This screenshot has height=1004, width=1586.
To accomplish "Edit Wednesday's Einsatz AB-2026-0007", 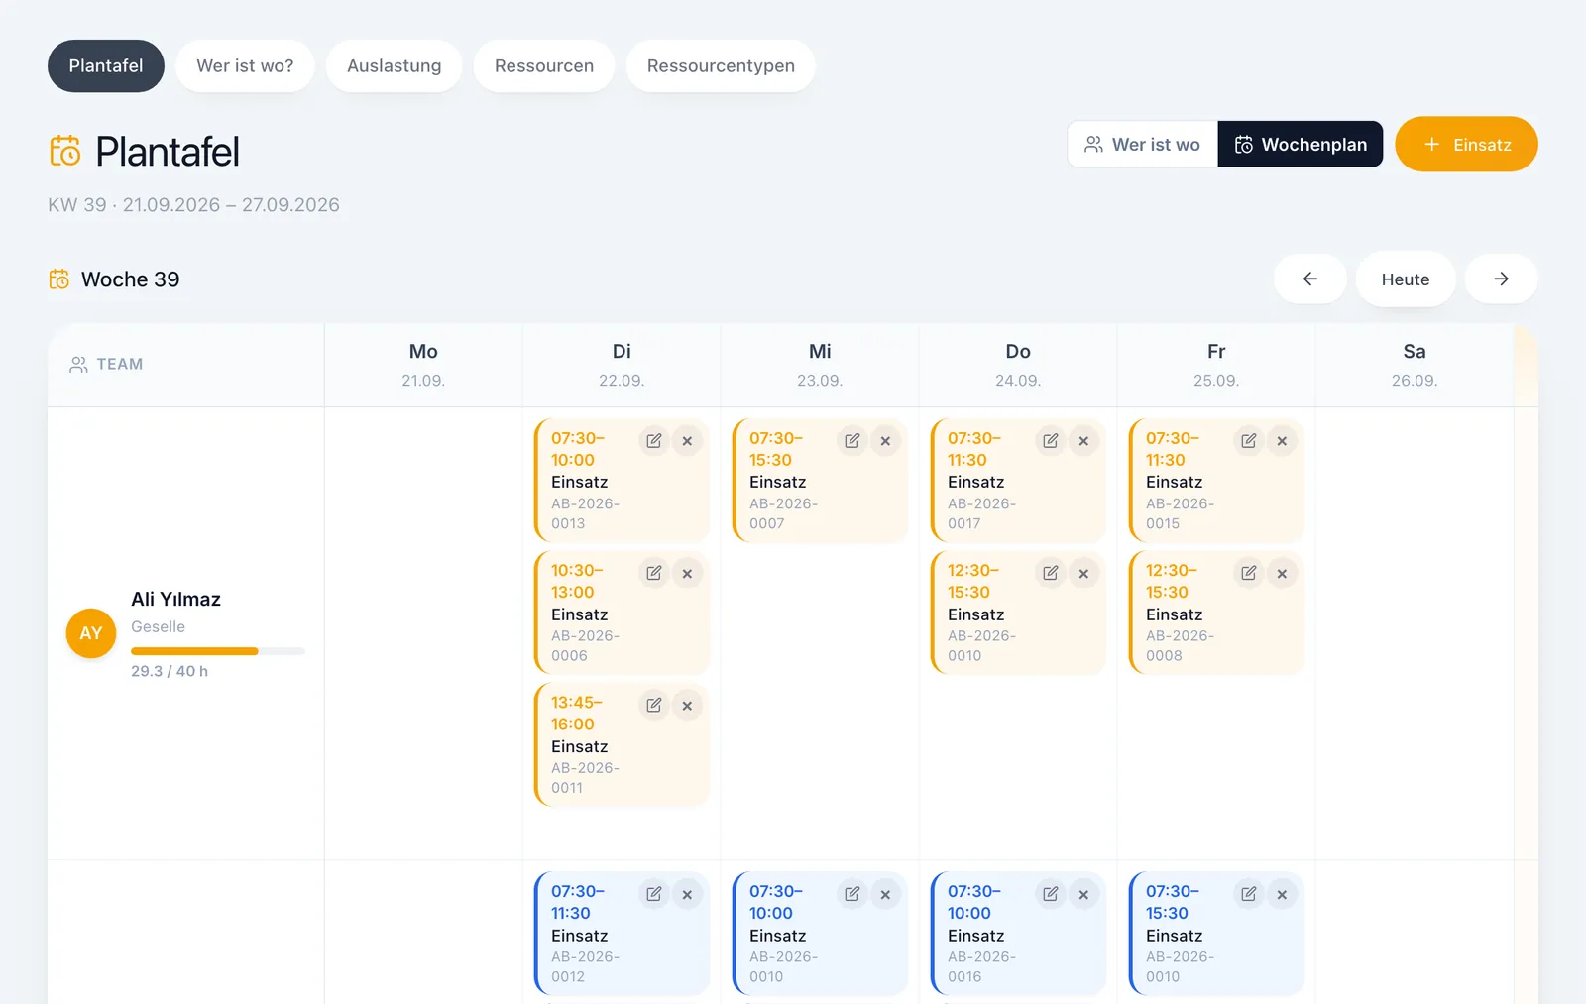I will tap(852, 441).
